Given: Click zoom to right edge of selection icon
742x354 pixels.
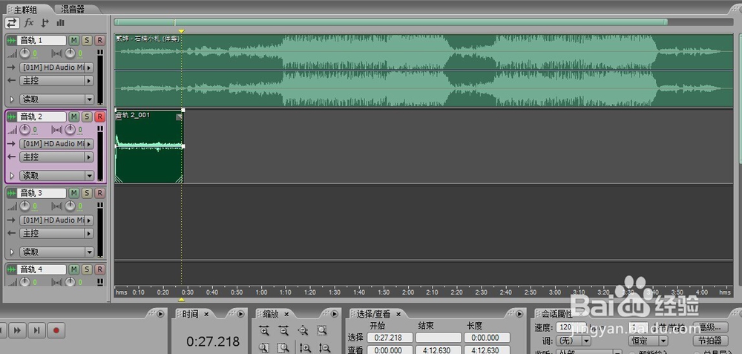Looking at the screenshot, I should click(x=283, y=348).
